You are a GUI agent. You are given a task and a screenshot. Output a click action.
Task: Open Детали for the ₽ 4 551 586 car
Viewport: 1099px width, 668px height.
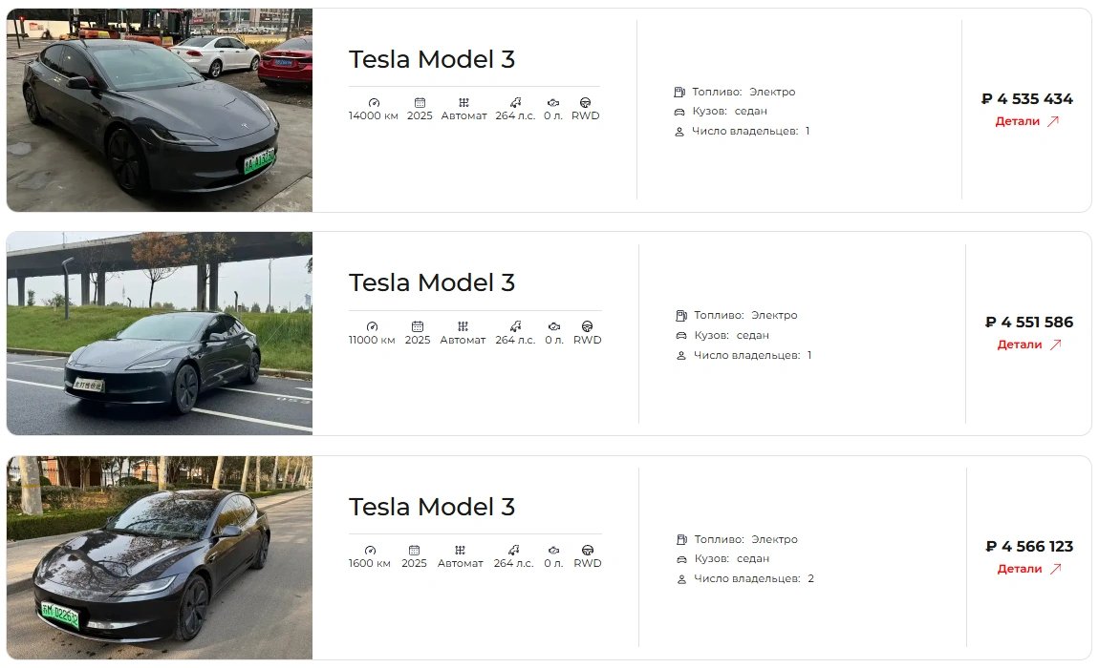(x=1020, y=344)
